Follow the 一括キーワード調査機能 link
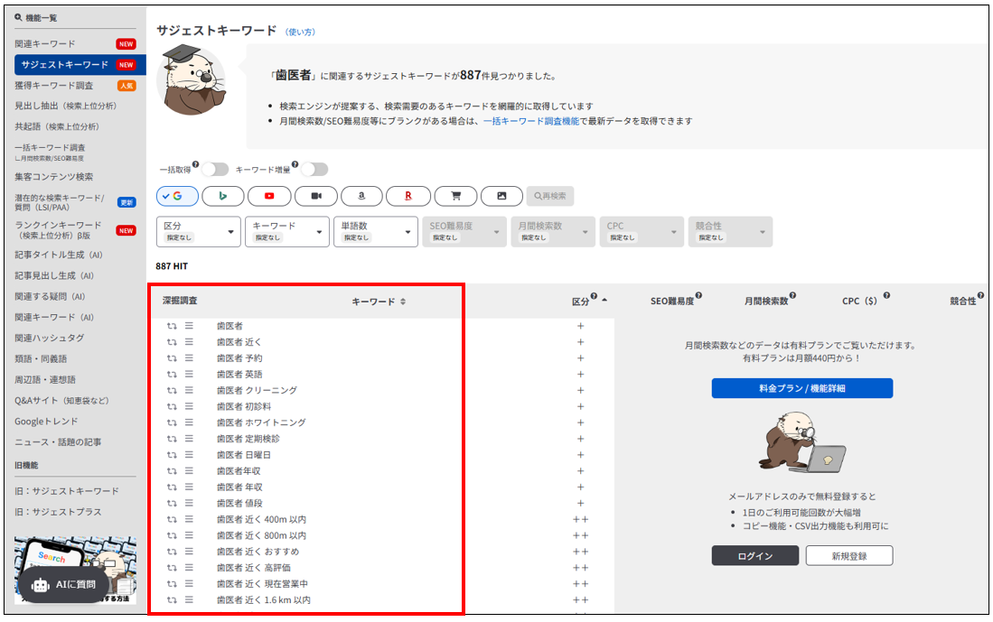Screen dimensions: 993x622 pos(530,121)
